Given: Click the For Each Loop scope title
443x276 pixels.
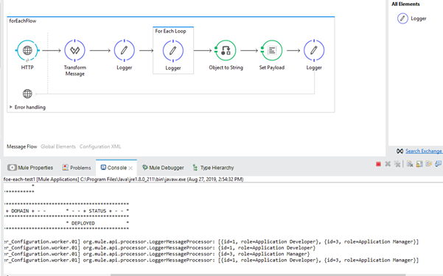Looking at the screenshot, I should 171,31.
